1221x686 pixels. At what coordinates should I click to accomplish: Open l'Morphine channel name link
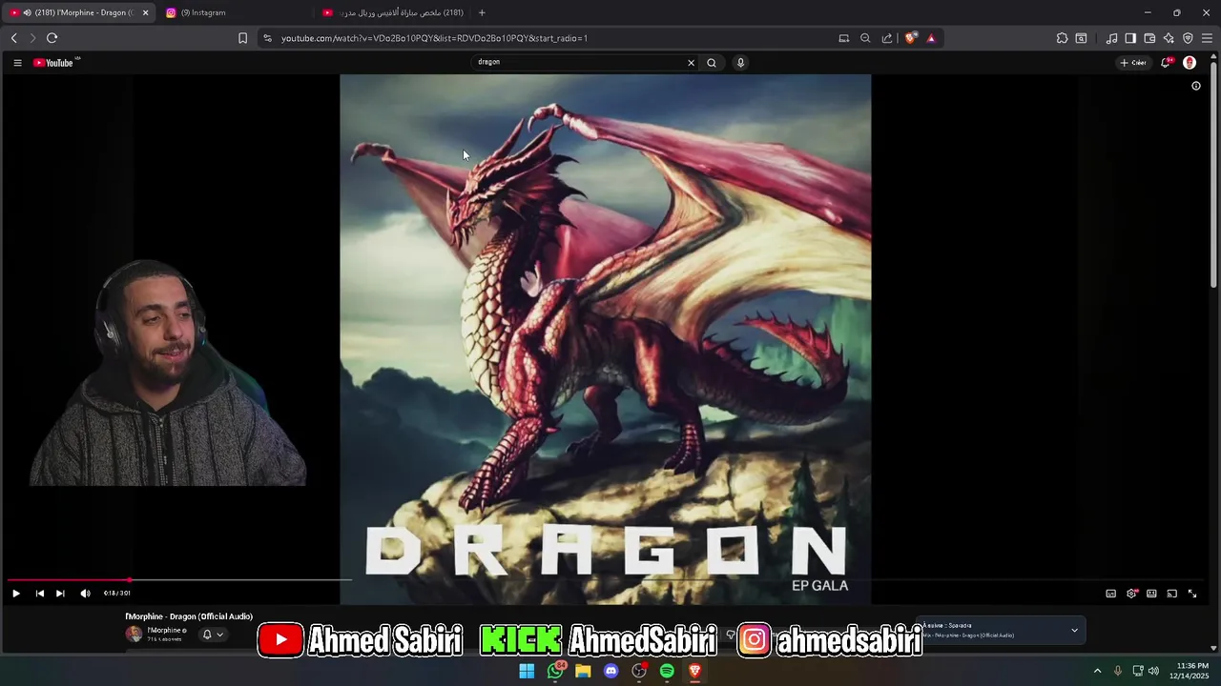166,631
